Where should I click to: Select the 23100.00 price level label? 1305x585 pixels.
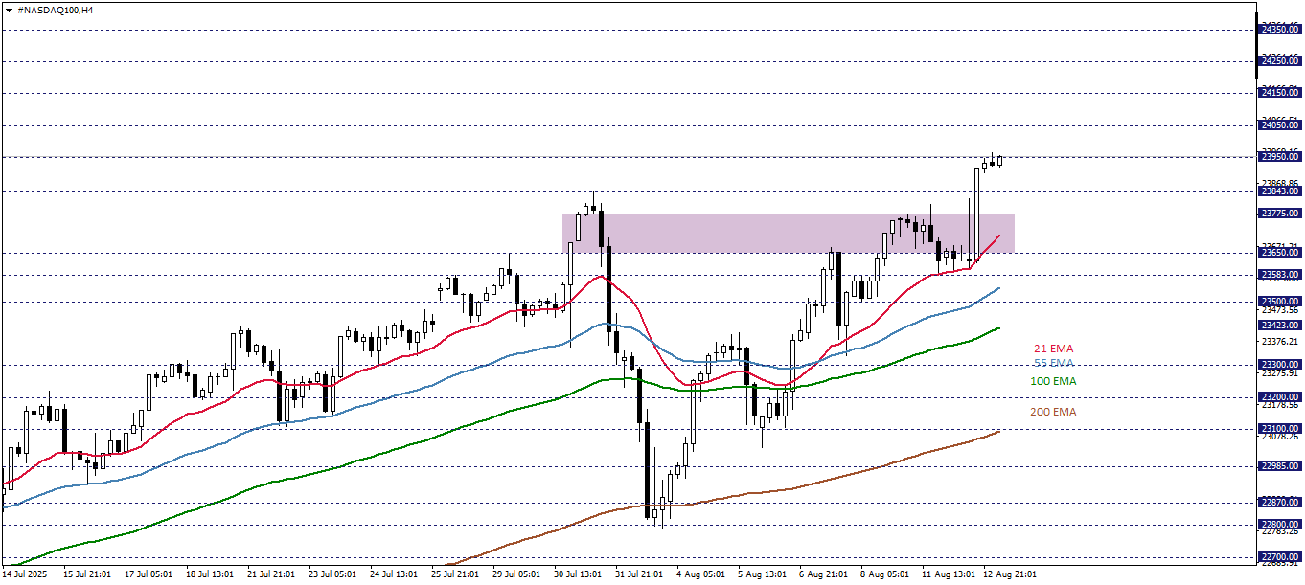point(1279,429)
